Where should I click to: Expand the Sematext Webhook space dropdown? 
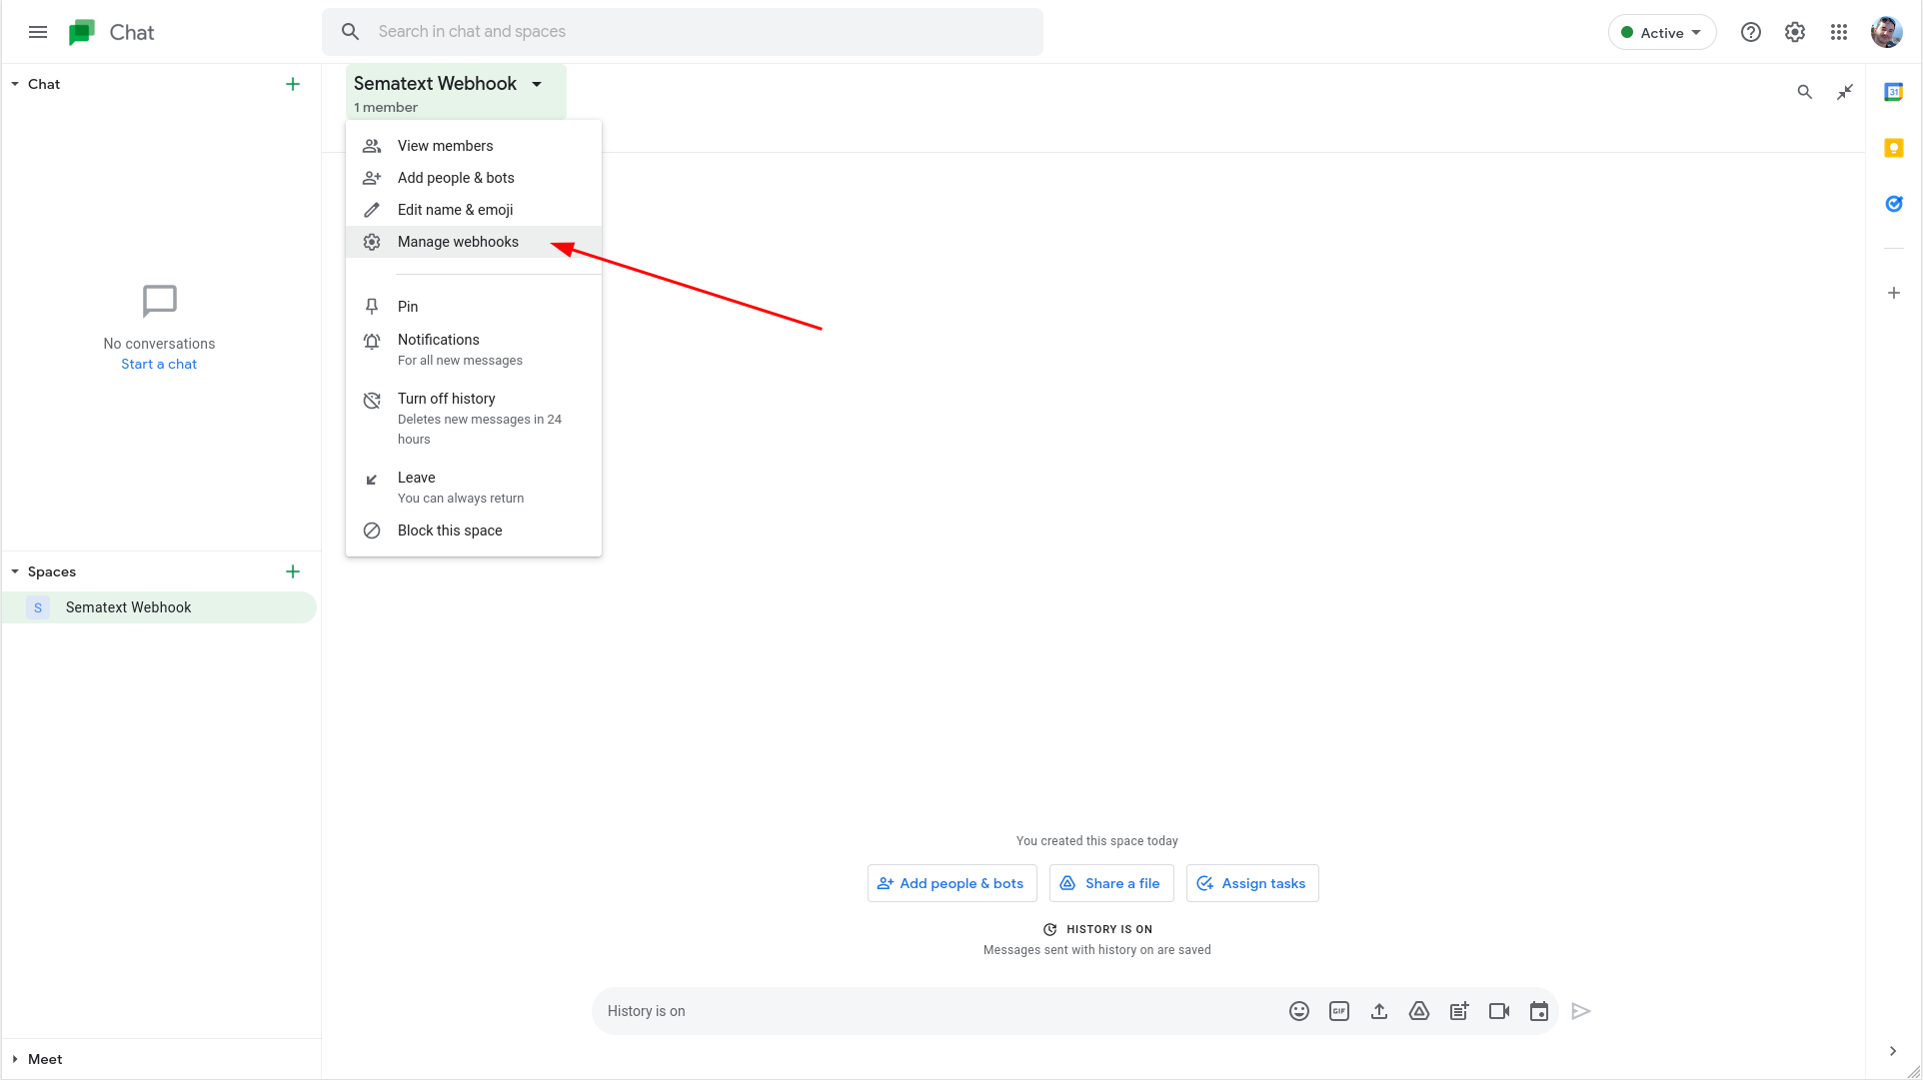536,83
